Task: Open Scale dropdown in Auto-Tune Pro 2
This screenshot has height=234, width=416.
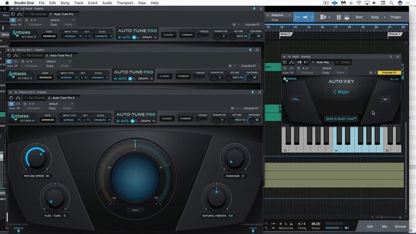Action: tap(99, 78)
